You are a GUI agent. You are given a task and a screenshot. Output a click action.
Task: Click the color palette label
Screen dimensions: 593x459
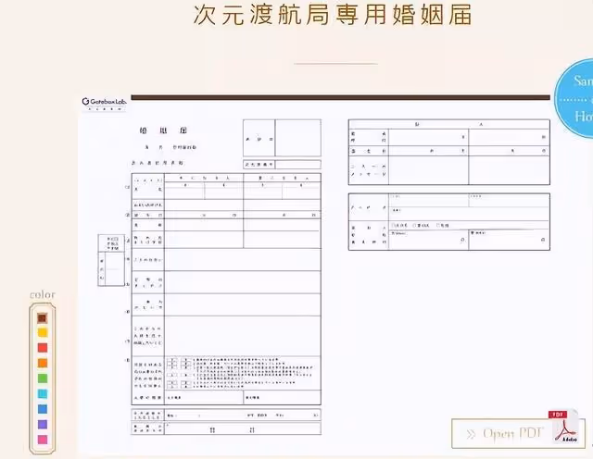43,294
